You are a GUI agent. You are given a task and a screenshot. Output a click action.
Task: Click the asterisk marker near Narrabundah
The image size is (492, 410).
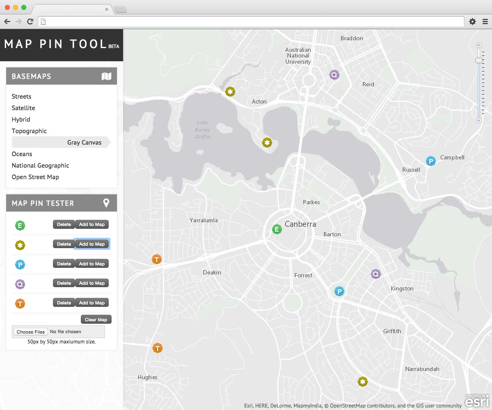pos(363,382)
